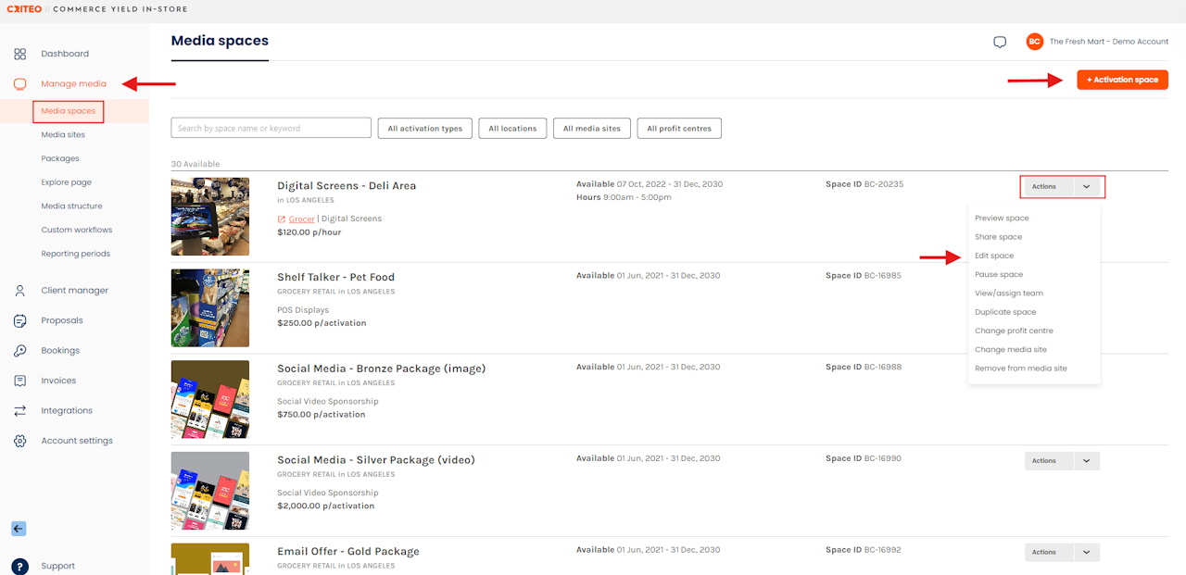1186x575 pixels.
Task: Click the Proposals sidebar icon
Action: pyautogui.click(x=19, y=320)
